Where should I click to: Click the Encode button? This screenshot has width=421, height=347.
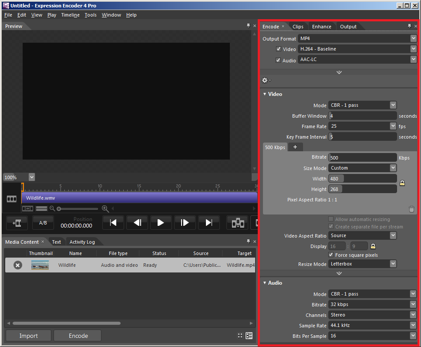point(78,336)
